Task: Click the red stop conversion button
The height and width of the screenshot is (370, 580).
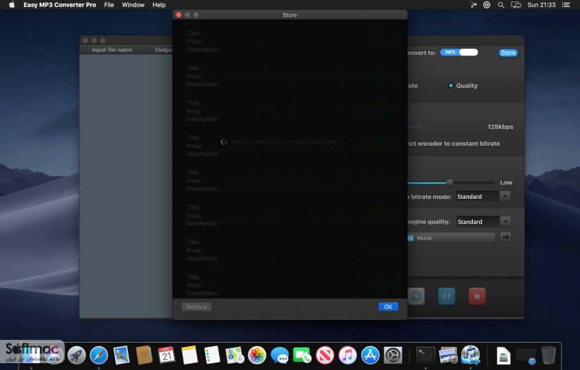Action: 477,296
